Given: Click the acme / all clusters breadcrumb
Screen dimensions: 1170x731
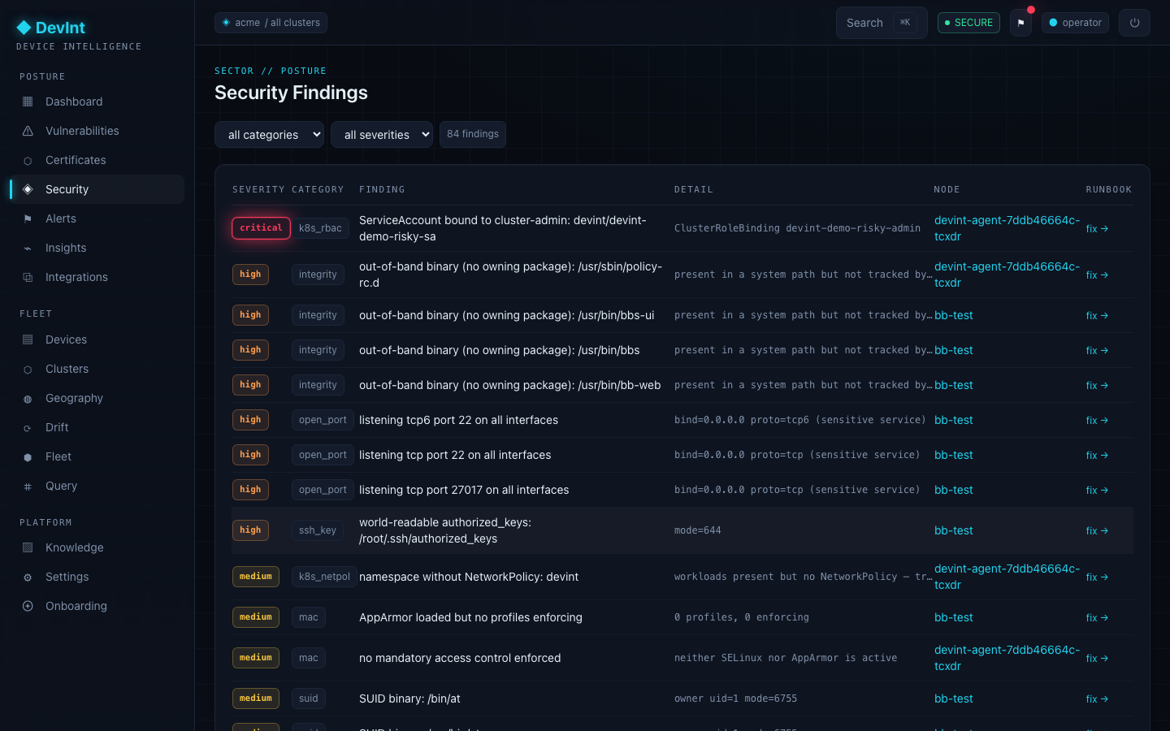Looking at the screenshot, I should [x=271, y=23].
